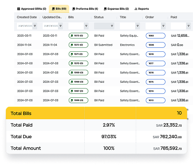The width and height of the screenshot is (193, 166).
Task: Open the Proforma Bills (4) tab
Action: 85,9
